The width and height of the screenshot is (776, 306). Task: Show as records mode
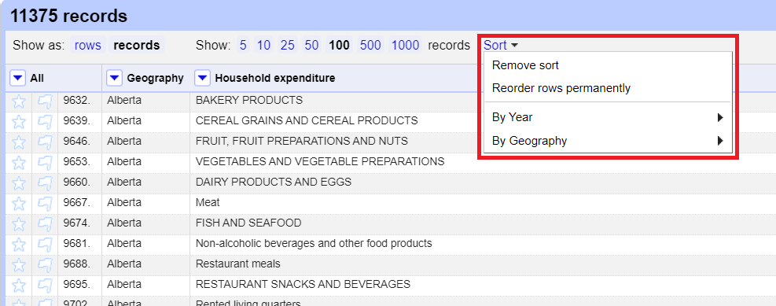click(137, 46)
